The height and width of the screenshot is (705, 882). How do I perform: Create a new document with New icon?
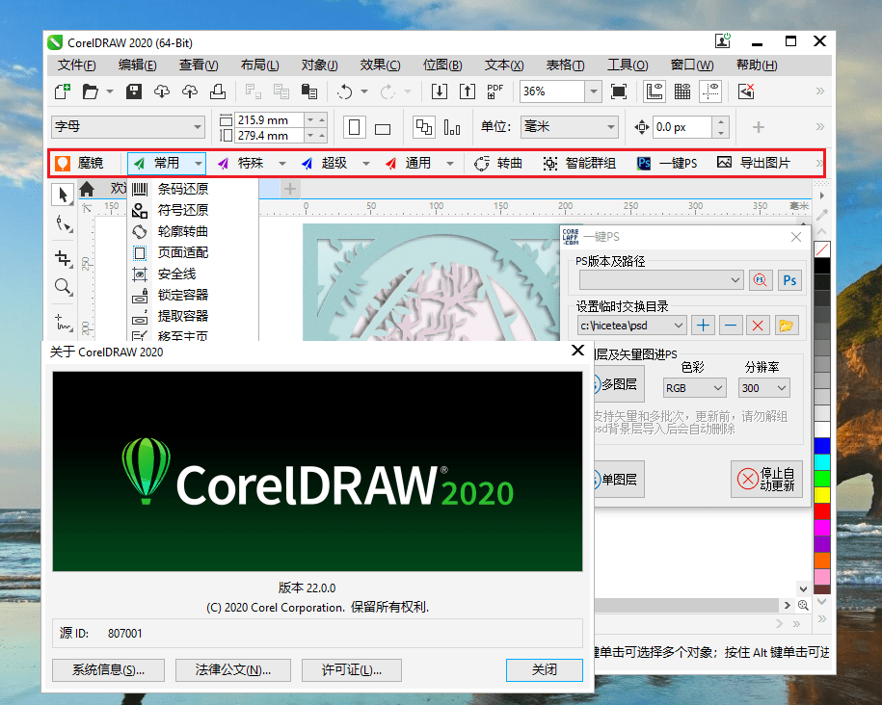63,91
